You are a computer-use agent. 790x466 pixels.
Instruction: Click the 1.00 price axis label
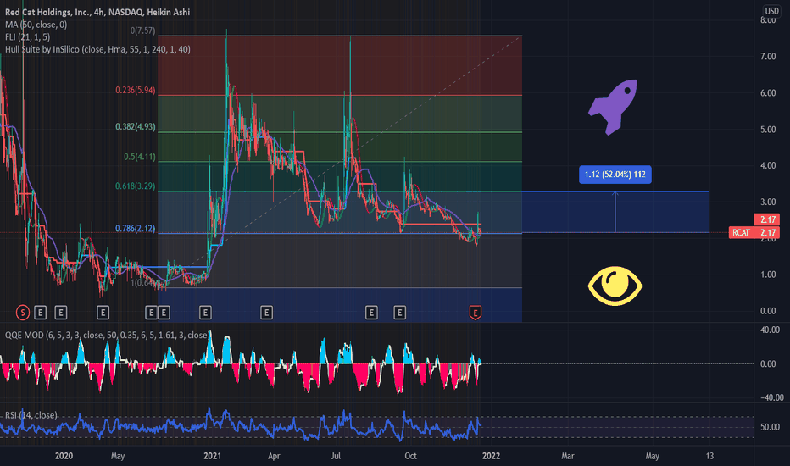768,275
